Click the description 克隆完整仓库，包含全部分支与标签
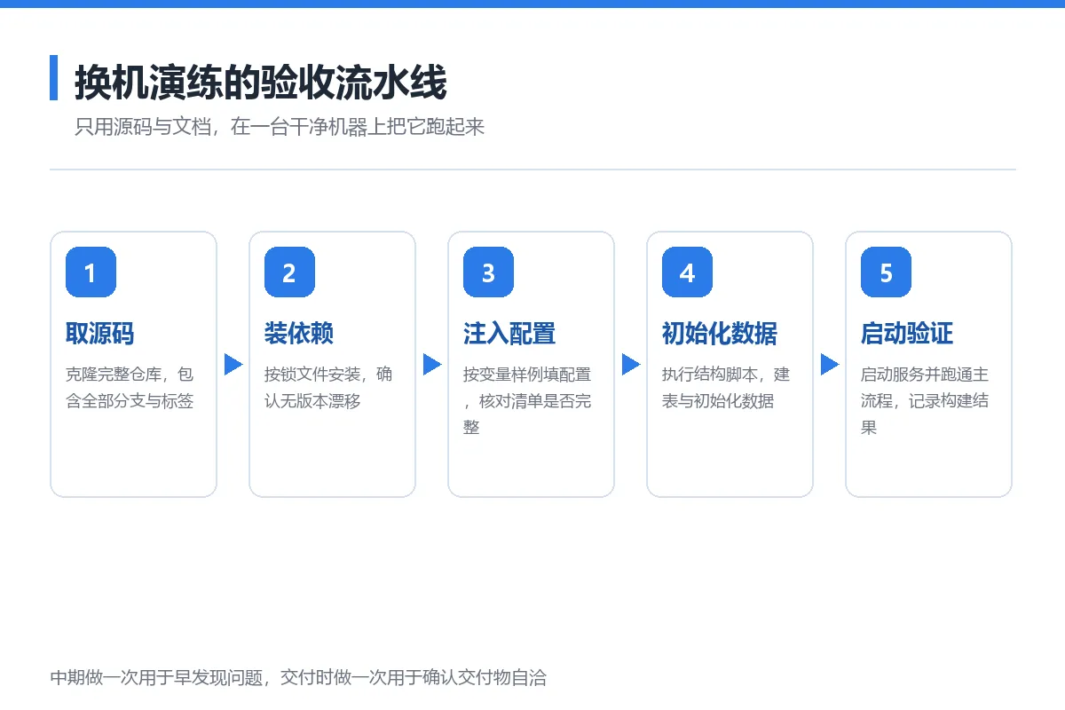Viewport: 1065px width, 710px height. (x=130, y=388)
